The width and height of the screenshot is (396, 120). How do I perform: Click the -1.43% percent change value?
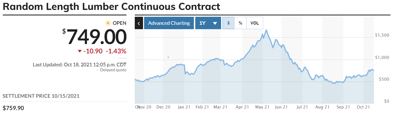pos(116,51)
